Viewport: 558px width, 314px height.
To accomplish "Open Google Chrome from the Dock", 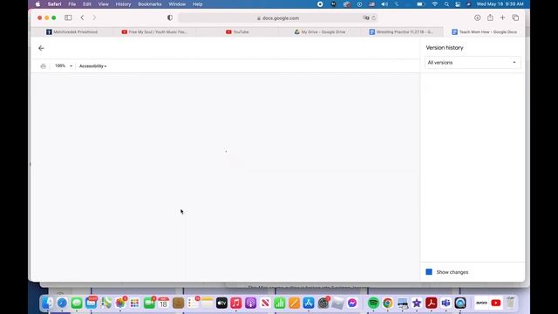I will coord(388,303).
